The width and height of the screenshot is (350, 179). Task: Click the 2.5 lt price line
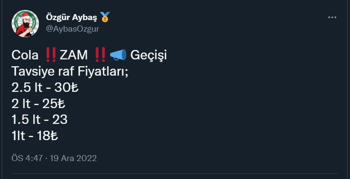pyautogui.click(x=45, y=88)
